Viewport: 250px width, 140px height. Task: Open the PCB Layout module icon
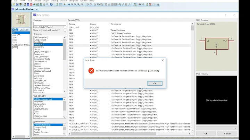[x=31, y=5]
